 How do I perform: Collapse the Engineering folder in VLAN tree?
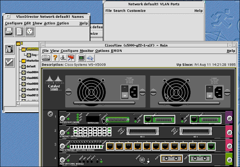tap(23, 49)
